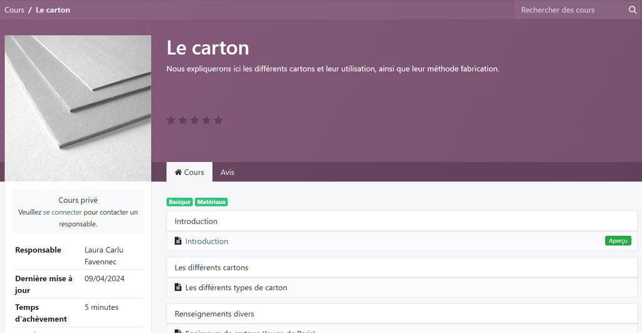Click the 'Responsable' label
The width and height of the screenshot is (642, 333).
point(38,250)
